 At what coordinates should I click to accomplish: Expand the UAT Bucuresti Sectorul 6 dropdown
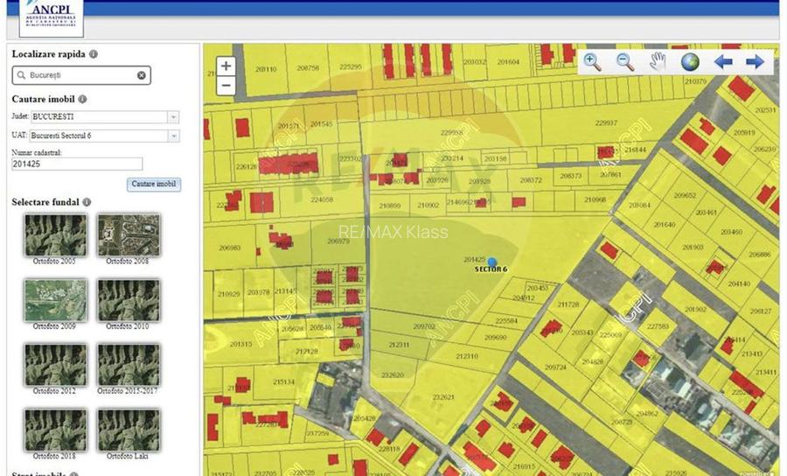(x=174, y=136)
